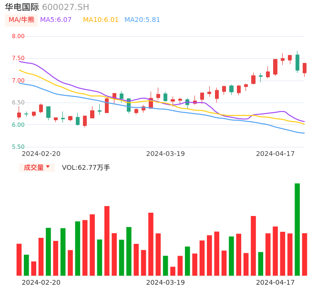Click the large green candlestick near 7.50
The image size is (327, 289).
pos(297,62)
